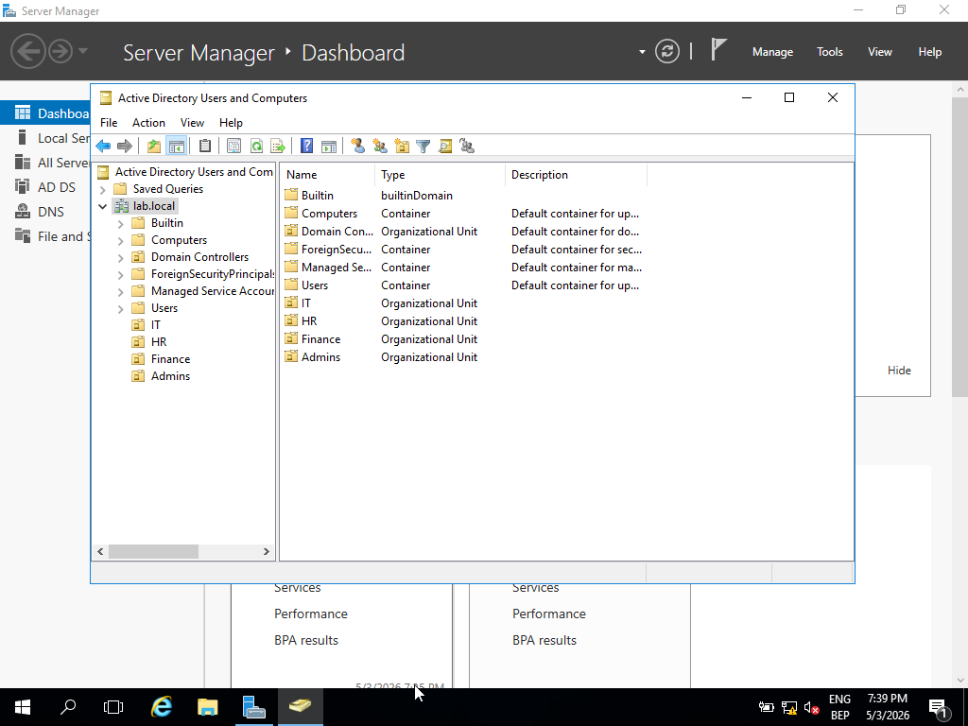This screenshot has height=726, width=968.
Task: Sort by the Type column header
Action: pyautogui.click(x=440, y=175)
